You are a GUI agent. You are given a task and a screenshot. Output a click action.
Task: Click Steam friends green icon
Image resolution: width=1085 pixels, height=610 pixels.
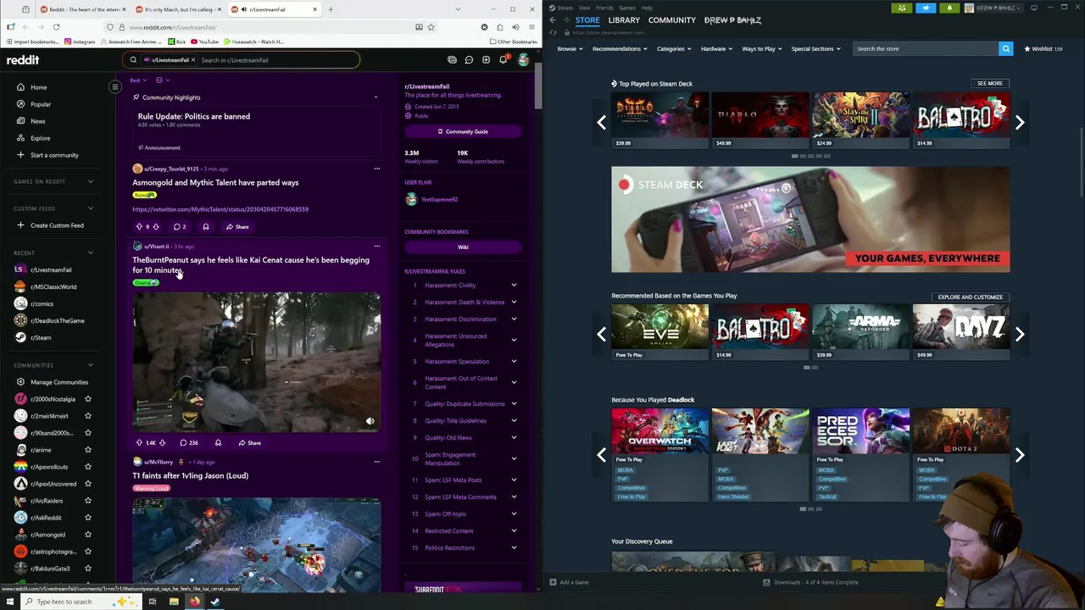(x=902, y=8)
